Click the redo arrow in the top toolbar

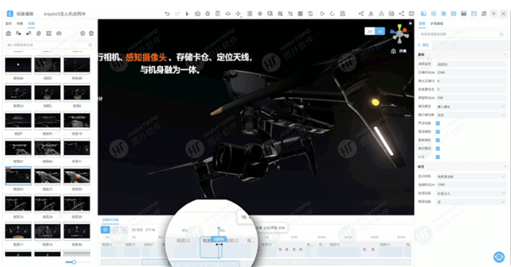[177, 14]
